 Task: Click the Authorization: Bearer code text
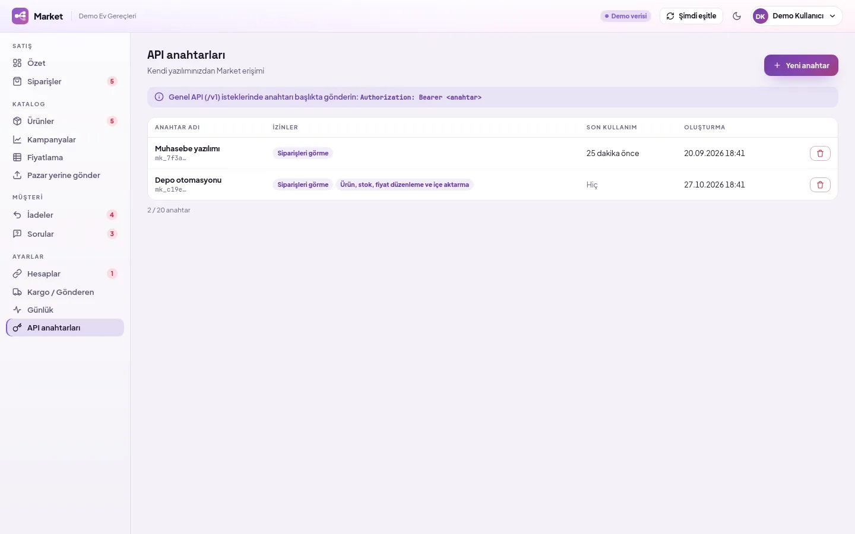click(420, 97)
